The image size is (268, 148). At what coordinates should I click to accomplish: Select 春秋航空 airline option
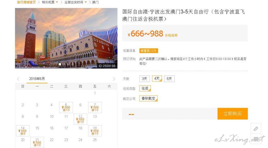[x=148, y=98]
